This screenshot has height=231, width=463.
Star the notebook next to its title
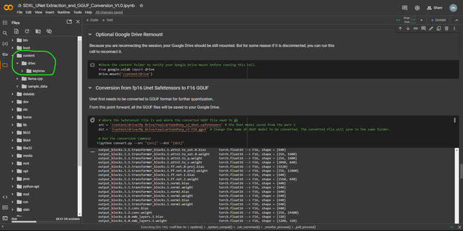click(x=141, y=5)
